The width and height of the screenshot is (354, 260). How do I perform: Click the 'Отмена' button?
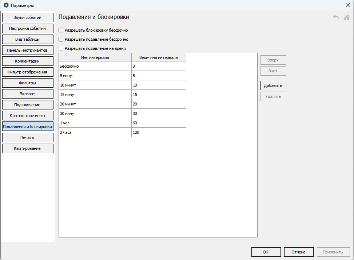tap(298, 252)
